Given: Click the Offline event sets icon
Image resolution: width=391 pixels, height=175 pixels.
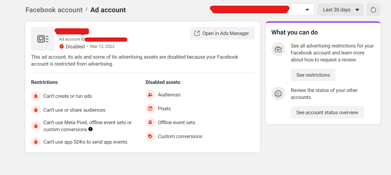Looking at the screenshot, I should click(150, 122).
